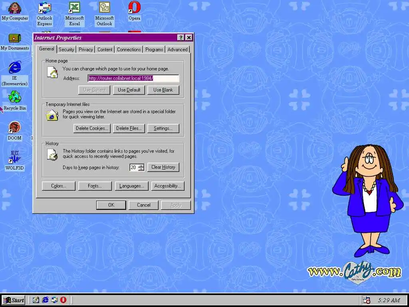This screenshot has height=307, width=409.
Task: Open the Colors dialog
Action: pyautogui.click(x=58, y=186)
